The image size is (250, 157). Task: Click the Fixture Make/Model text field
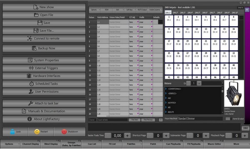pos(200,119)
